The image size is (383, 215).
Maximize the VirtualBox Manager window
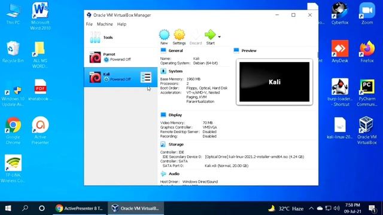(x=293, y=15)
